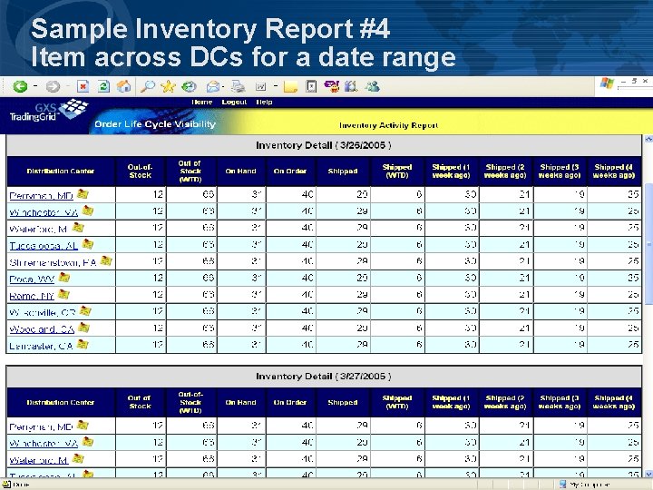653x490 pixels.
Task: Edit page with the Word document icon
Action: 260,87
